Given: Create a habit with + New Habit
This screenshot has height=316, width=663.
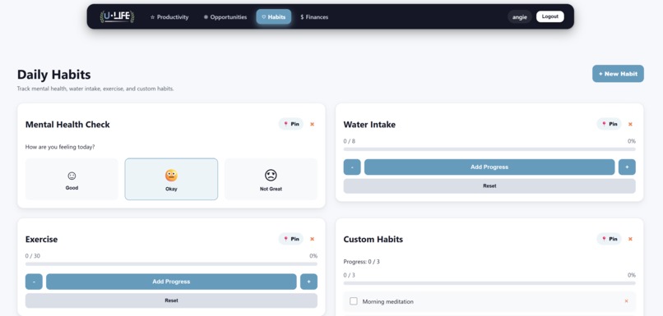Looking at the screenshot, I should click(x=618, y=73).
